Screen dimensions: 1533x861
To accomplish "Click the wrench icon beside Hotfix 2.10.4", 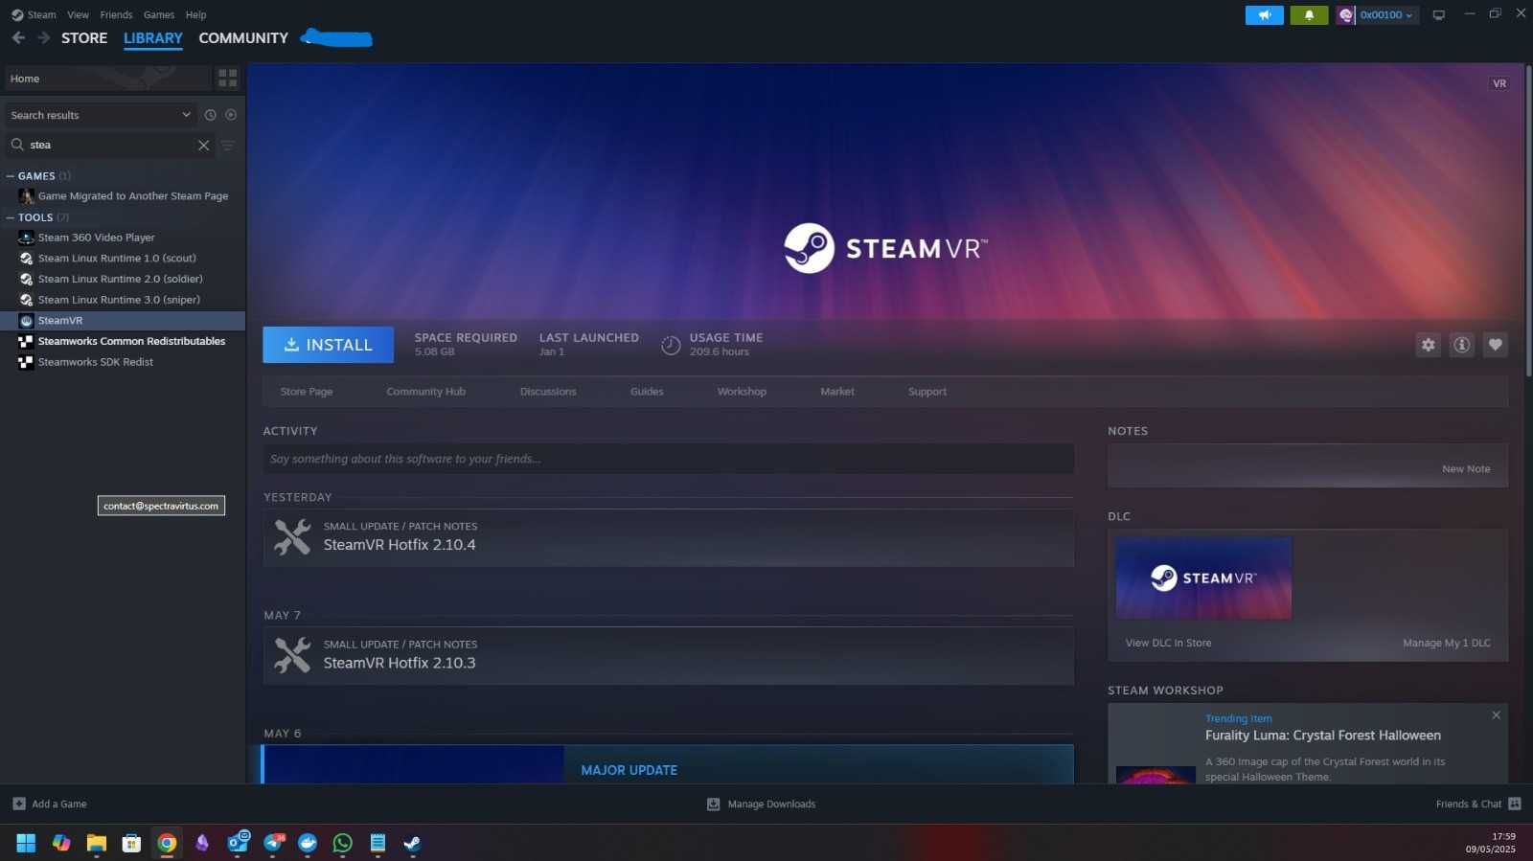I will click(x=292, y=537).
